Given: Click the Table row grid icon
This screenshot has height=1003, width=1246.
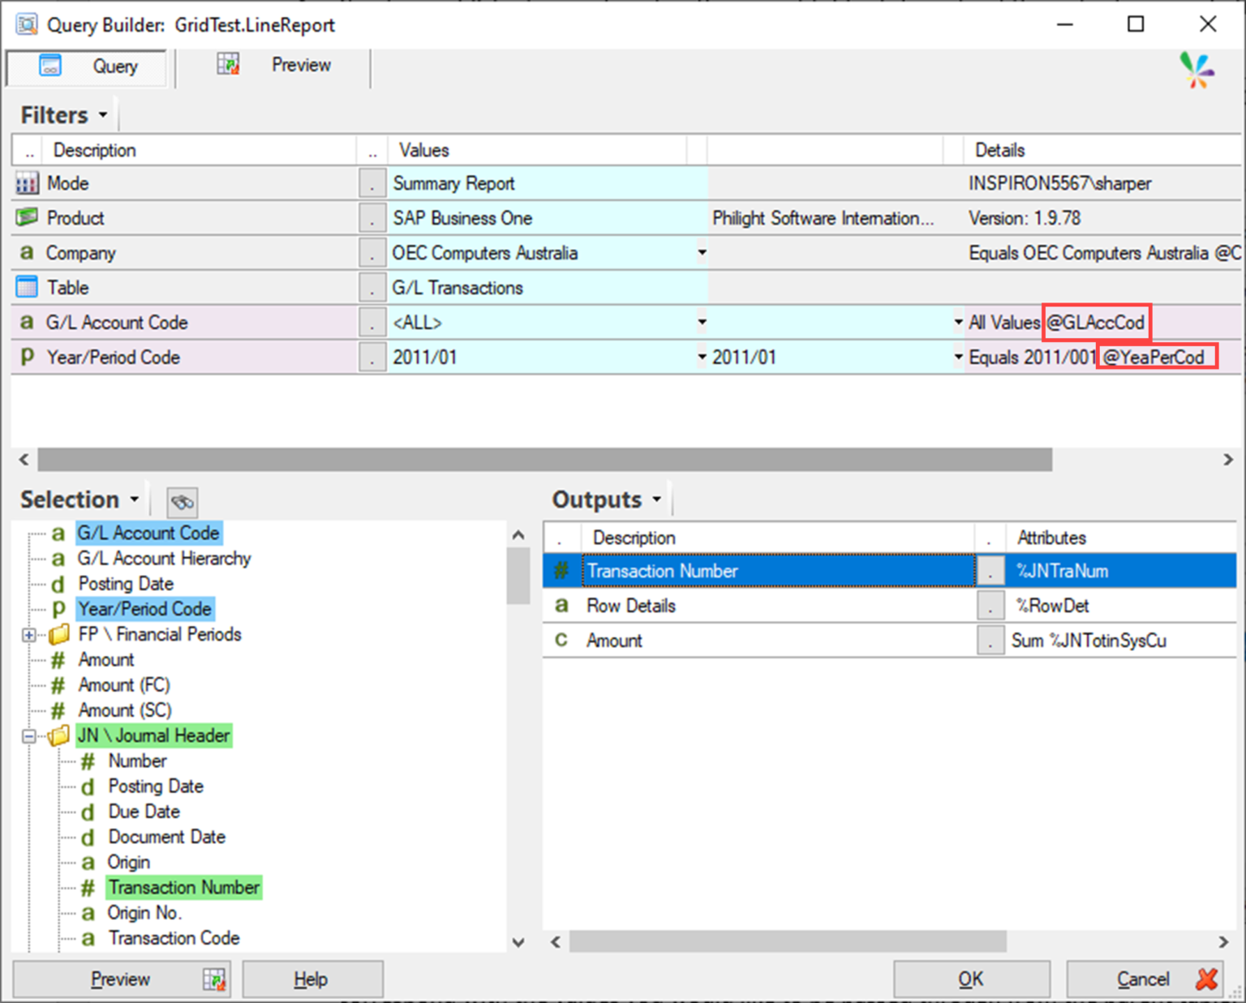Looking at the screenshot, I should pyautogui.click(x=27, y=287).
